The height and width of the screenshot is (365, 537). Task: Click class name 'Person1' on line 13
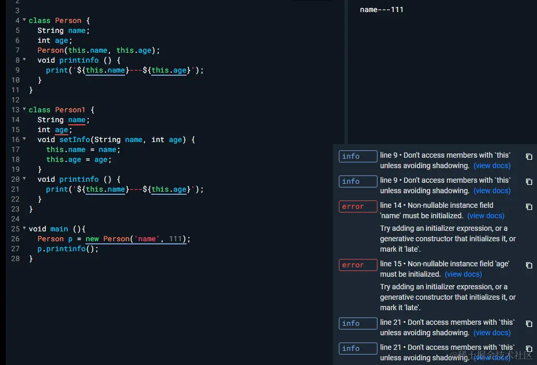[70, 110]
